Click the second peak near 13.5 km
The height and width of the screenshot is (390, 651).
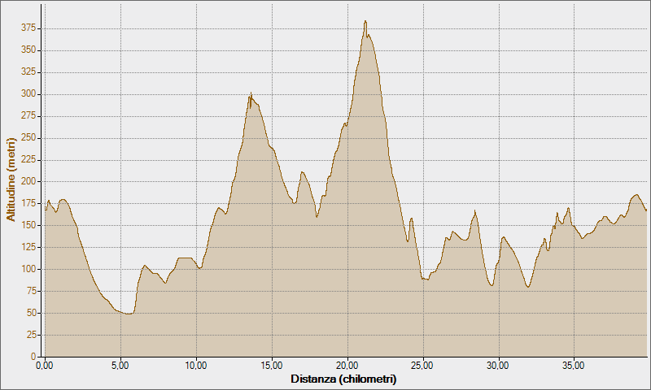pyautogui.click(x=251, y=93)
